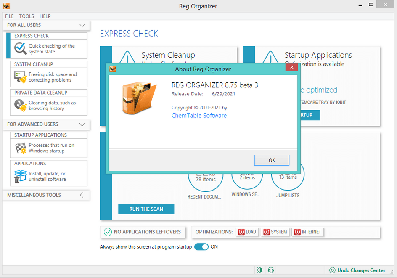This screenshot has height=278, width=397.
Task: Click the Startup Applications card heading
Action: [x=318, y=55]
